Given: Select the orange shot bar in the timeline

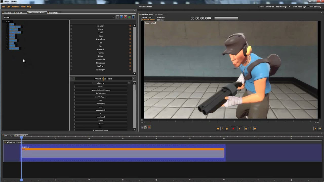Looking at the screenshot, I should click(x=123, y=149).
